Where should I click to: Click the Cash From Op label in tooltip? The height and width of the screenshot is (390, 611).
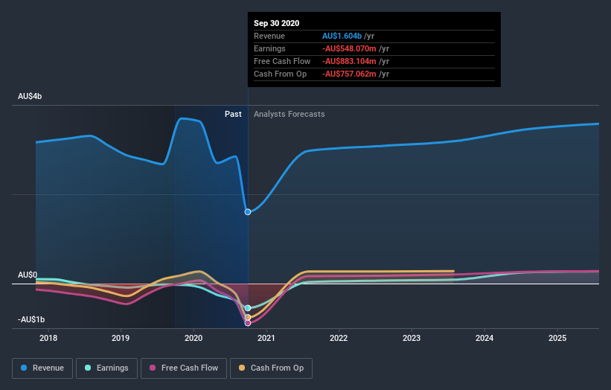click(x=280, y=74)
